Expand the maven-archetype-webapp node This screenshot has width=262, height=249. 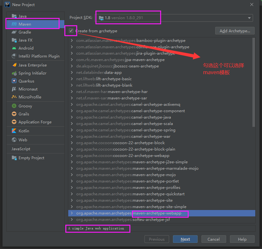(x=72, y=213)
